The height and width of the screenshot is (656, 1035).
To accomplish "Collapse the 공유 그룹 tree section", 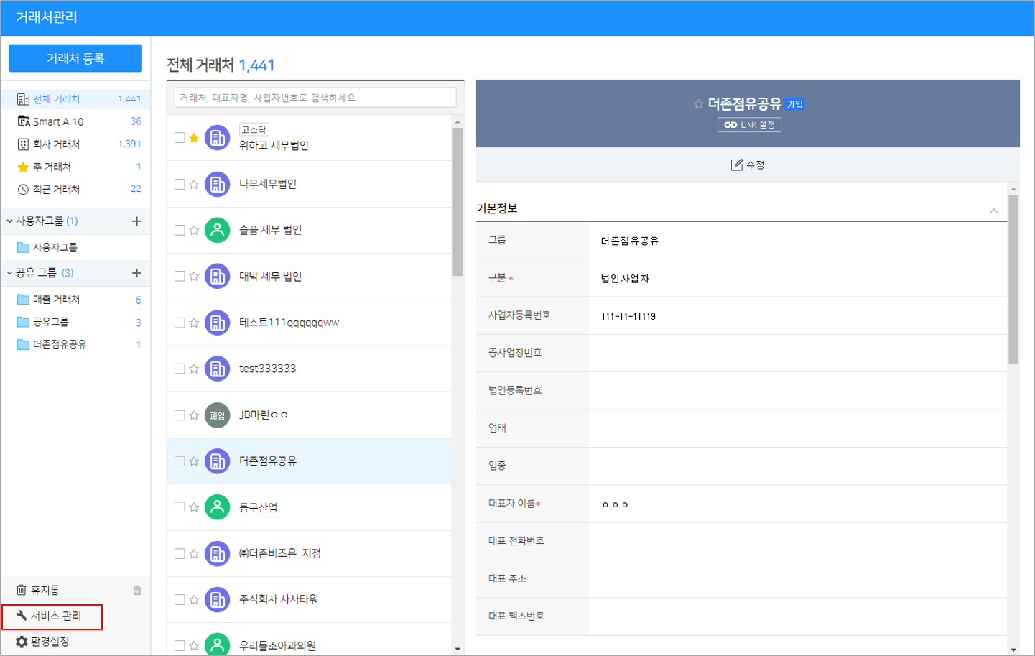I will pos(9,273).
